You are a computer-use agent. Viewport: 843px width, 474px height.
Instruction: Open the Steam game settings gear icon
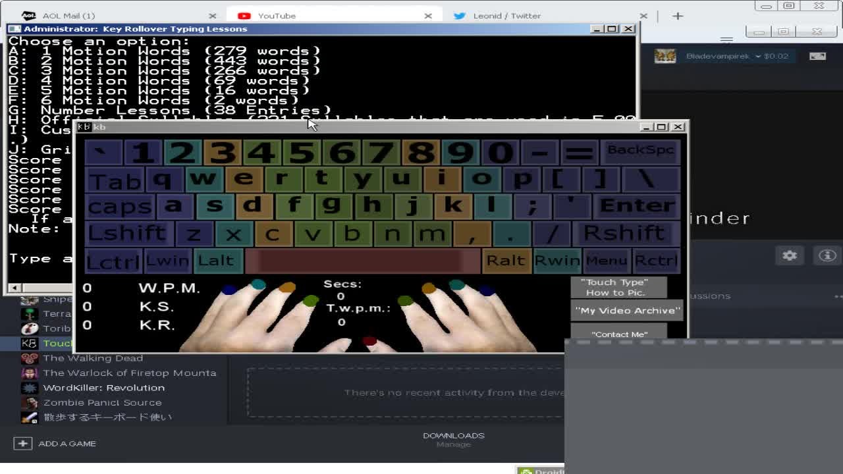click(x=790, y=255)
